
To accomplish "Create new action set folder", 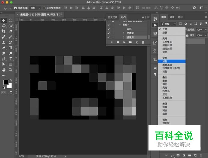I will pyautogui.click(x=130, y=42).
